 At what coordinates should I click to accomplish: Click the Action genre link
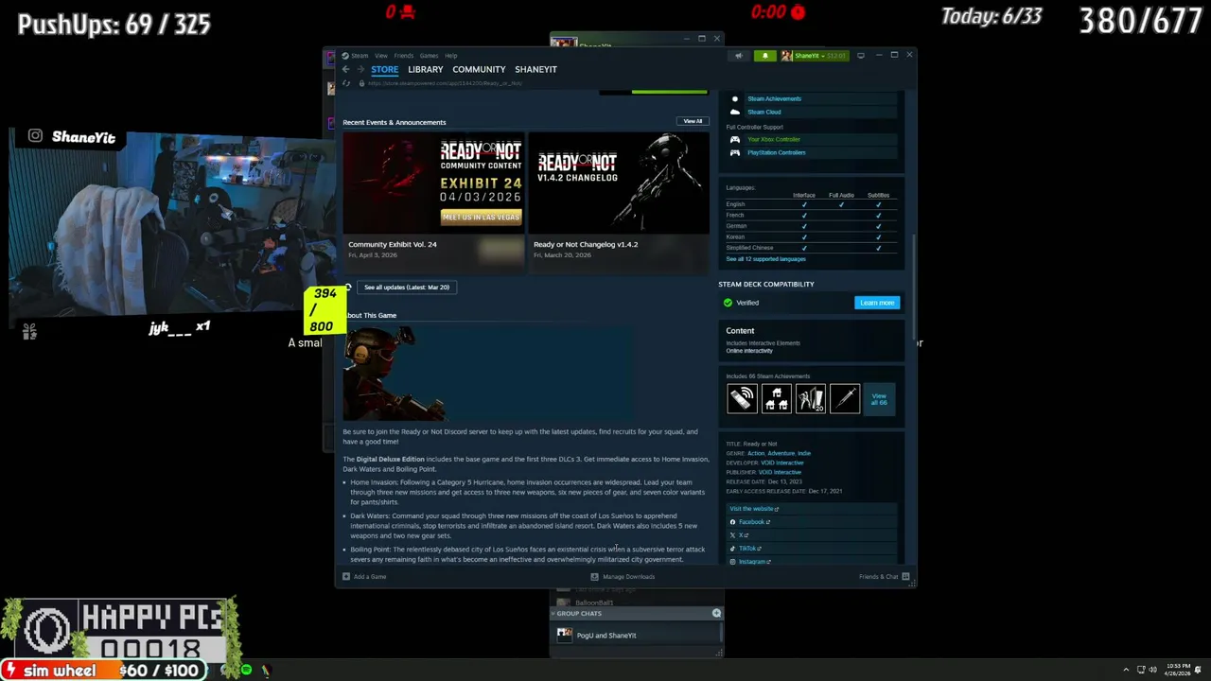(x=755, y=453)
